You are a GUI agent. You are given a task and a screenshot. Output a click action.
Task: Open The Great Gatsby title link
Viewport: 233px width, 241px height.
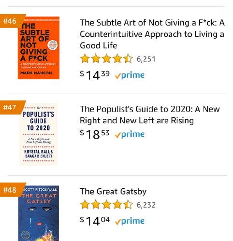(x=113, y=191)
